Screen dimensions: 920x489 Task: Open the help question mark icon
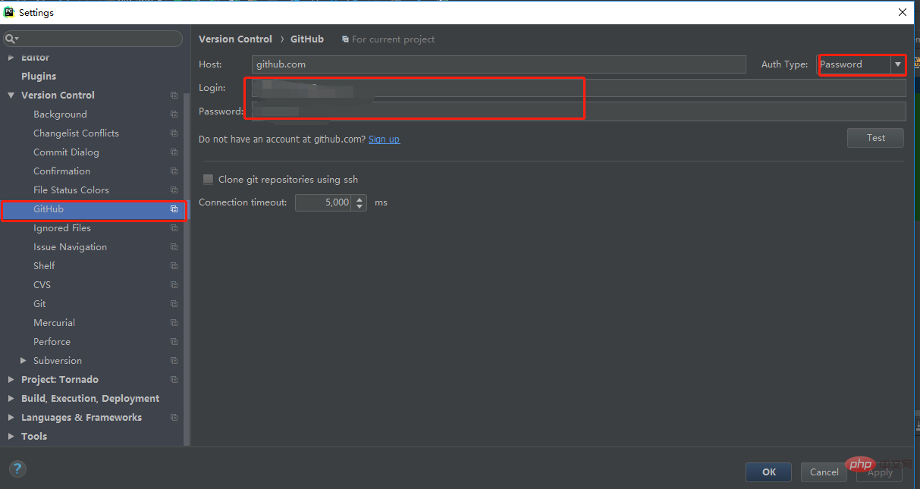point(17,469)
